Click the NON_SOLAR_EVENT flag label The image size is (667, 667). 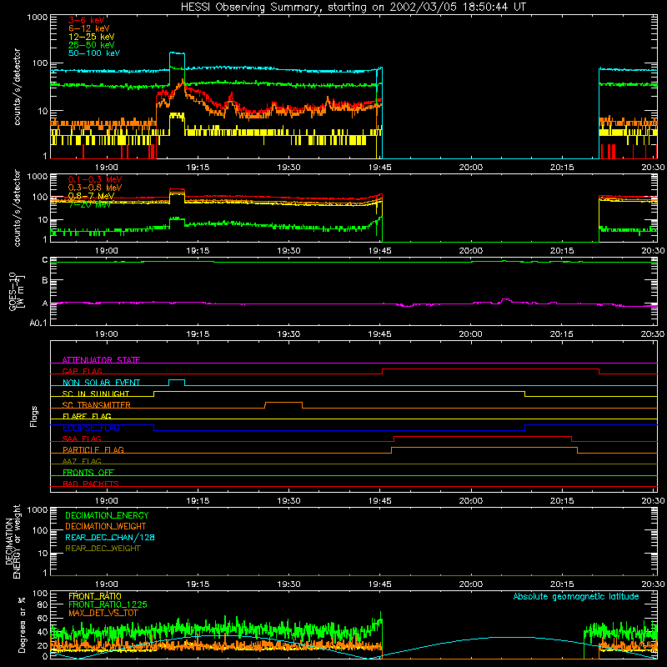click(101, 383)
